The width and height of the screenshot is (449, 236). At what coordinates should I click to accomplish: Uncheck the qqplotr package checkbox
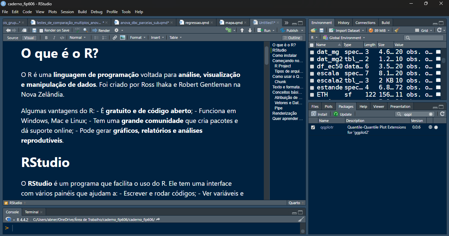pyautogui.click(x=313, y=127)
